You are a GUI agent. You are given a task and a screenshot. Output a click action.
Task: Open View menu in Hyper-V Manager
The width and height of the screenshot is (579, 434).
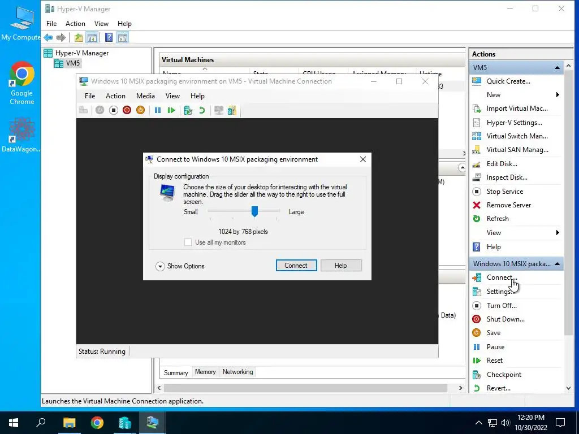pos(101,24)
